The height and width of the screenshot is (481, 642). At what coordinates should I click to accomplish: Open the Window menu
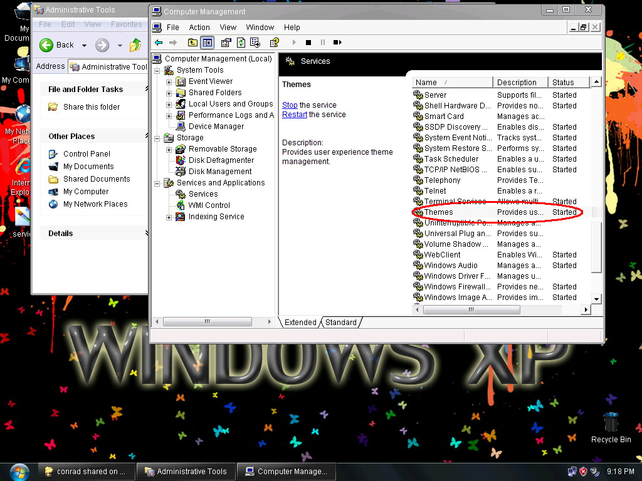(260, 28)
